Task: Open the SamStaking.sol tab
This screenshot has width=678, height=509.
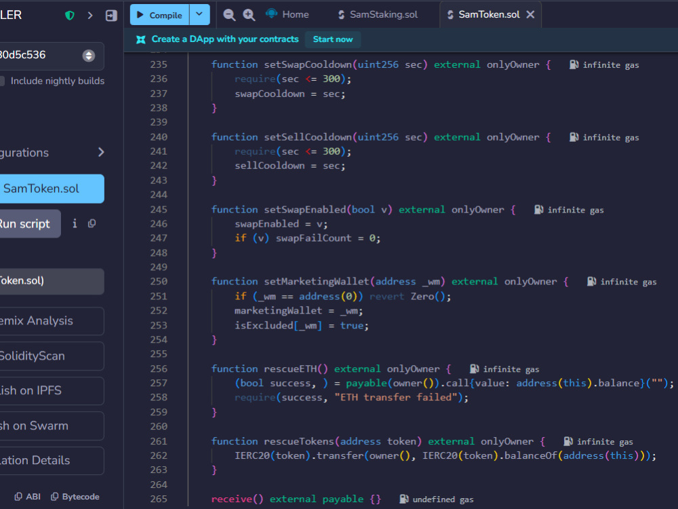Action: pyautogui.click(x=378, y=15)
